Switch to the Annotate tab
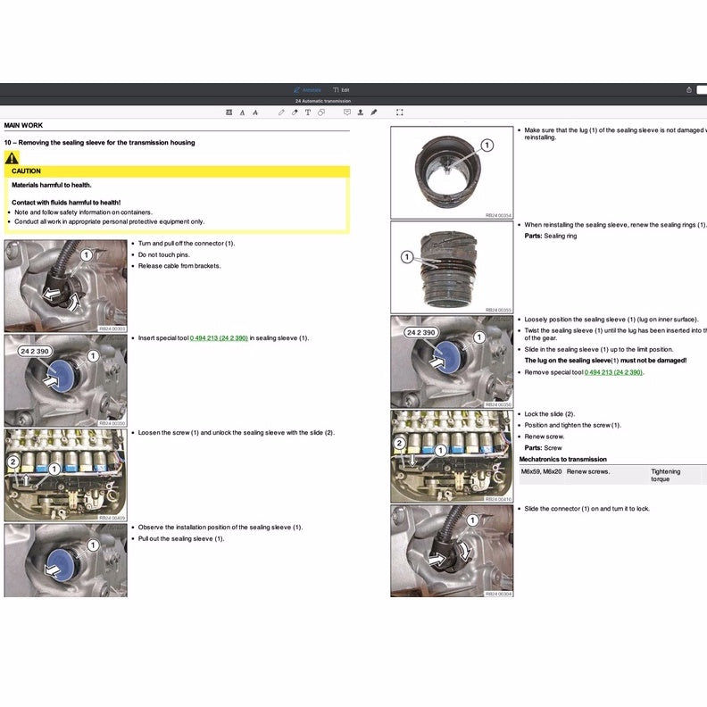This screenshot has width=707, height=707. pyautogui.click(x=308, y=90)
